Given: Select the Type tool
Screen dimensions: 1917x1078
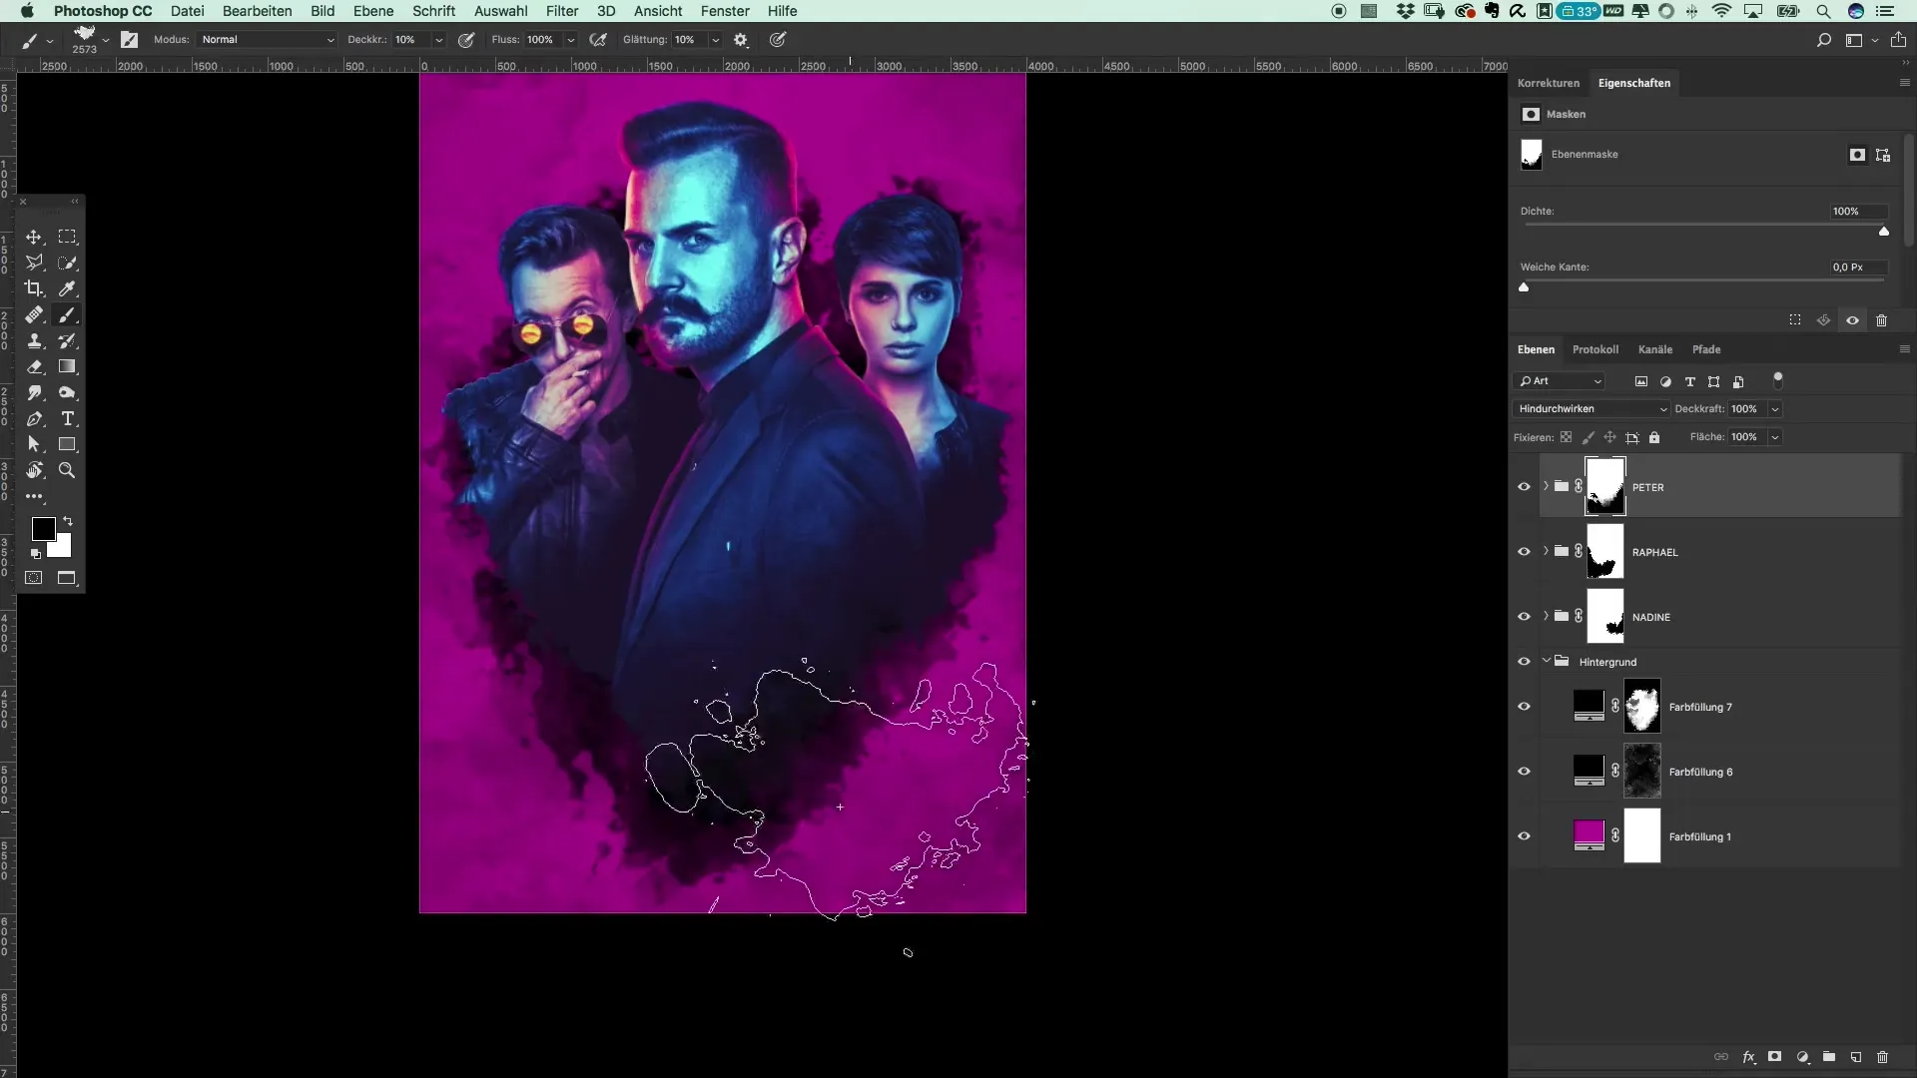Looking at the screenshot, I should [67, 418].
